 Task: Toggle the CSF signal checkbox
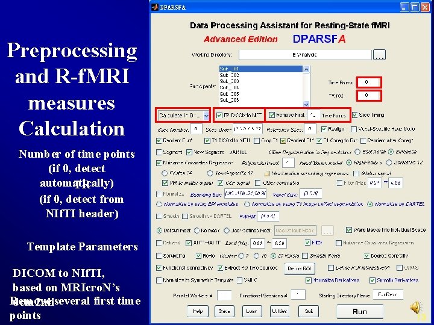pos(221,183)
